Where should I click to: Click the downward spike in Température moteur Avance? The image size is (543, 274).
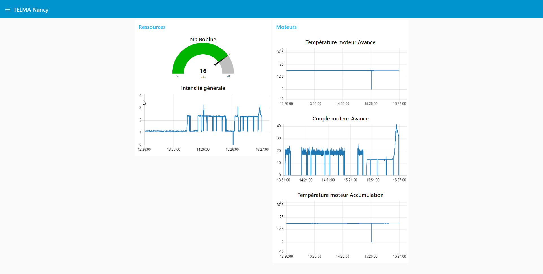(x=372, y=85)
